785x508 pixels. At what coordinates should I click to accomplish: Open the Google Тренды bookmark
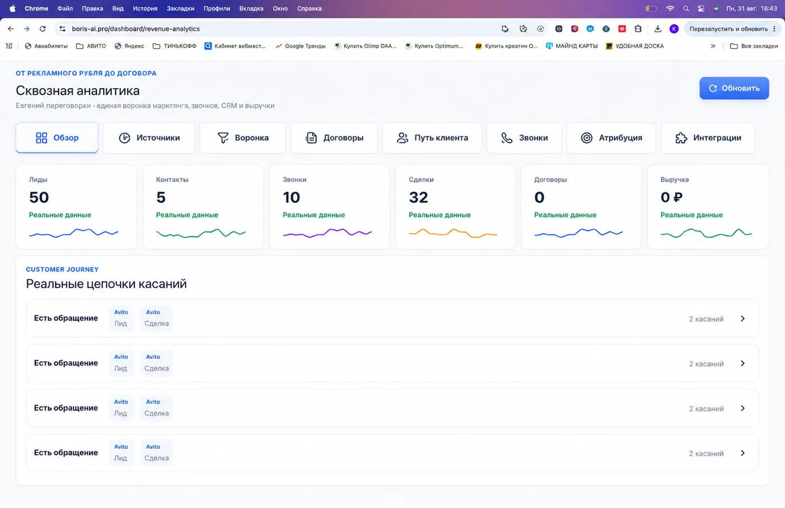[x=300, y=46]
